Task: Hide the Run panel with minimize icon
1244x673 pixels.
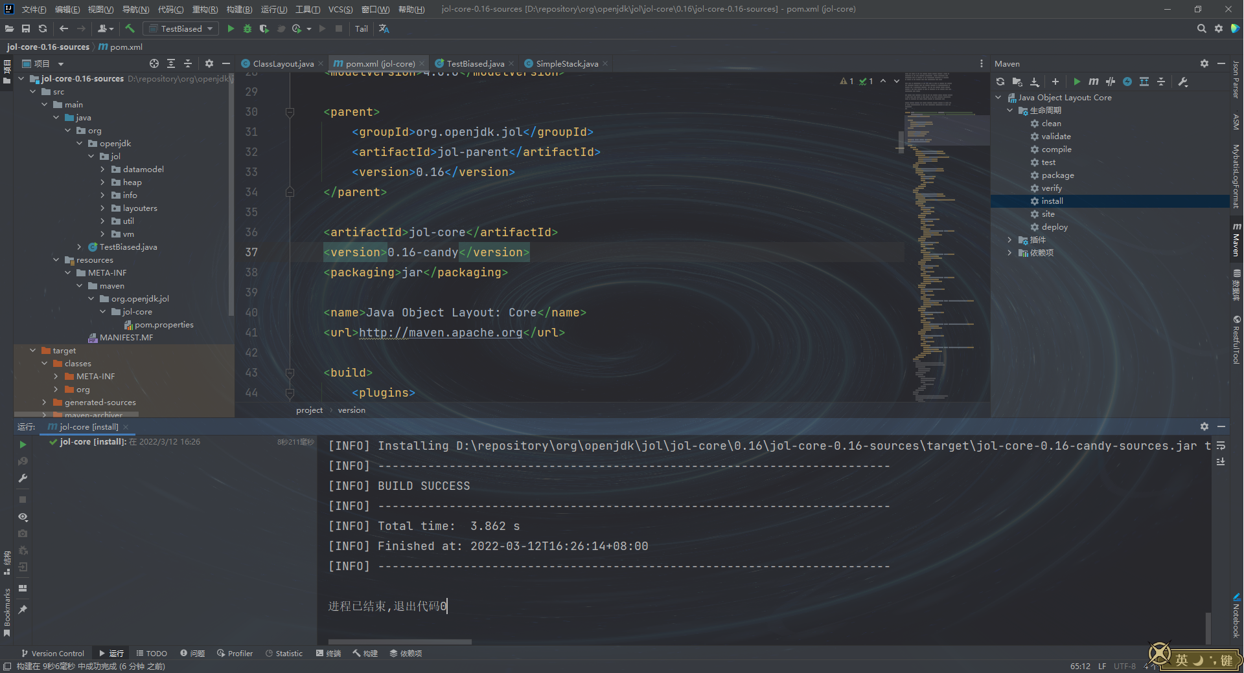Action: [1221, 426]
